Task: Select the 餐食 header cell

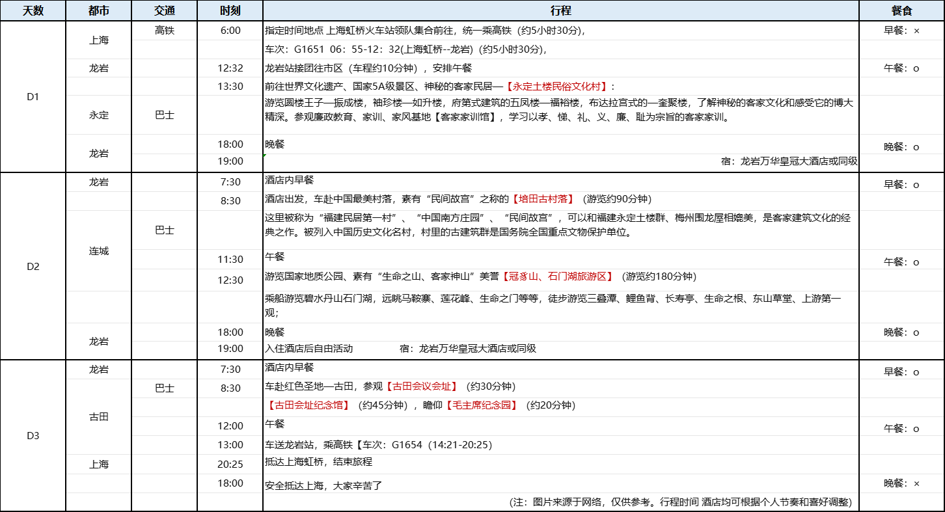Action: 901,11
